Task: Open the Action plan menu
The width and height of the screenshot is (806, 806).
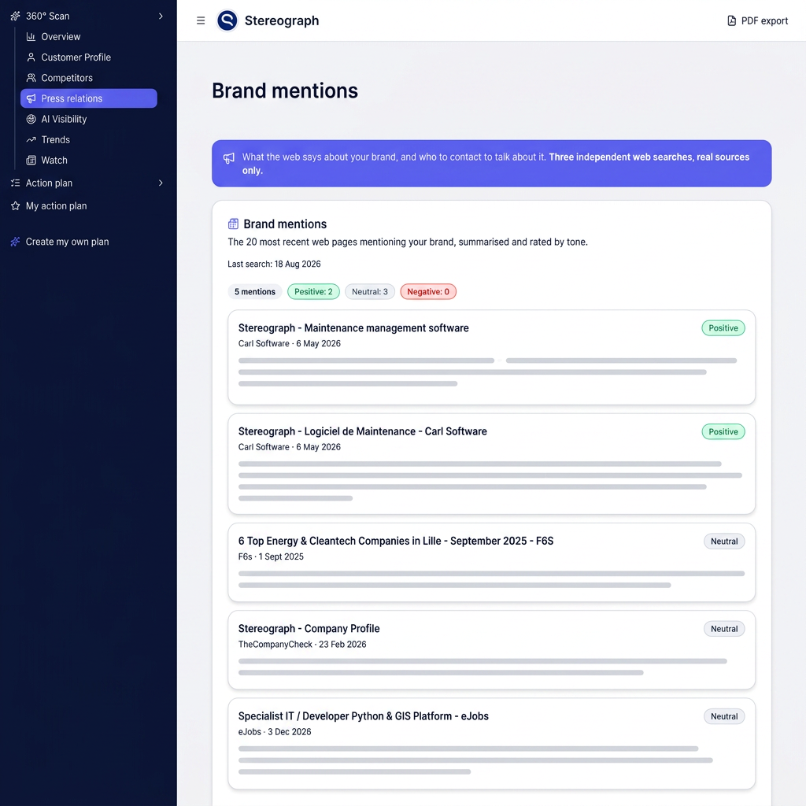Action: point(88,183)
